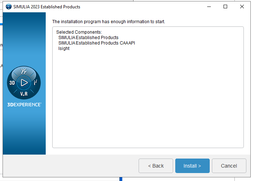
Task: Click the social figure quadrant of compass
Action: (x=24, y=71)
